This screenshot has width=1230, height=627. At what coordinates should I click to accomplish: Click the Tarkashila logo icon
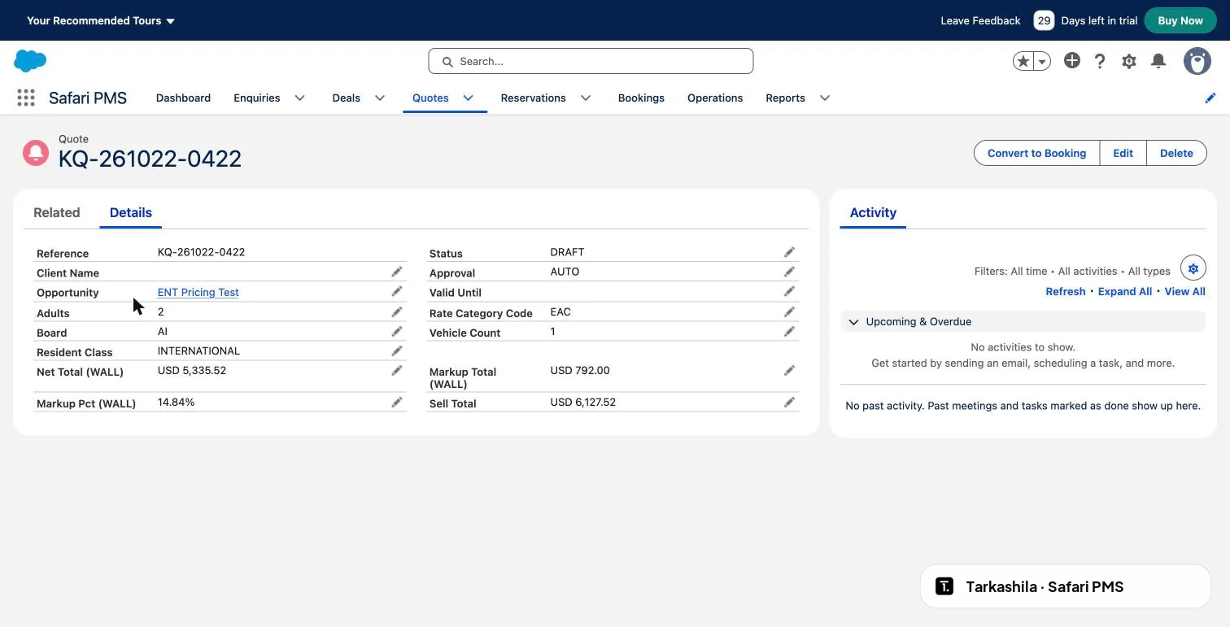944,586
